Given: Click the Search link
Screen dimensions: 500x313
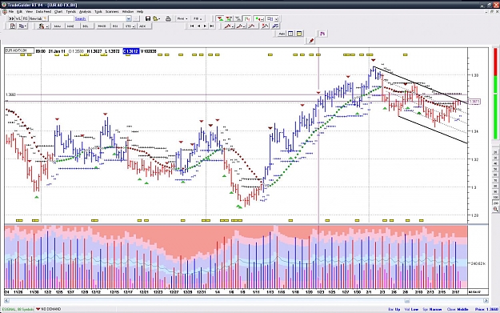Looking at the screenshot, I should (80, 18).
